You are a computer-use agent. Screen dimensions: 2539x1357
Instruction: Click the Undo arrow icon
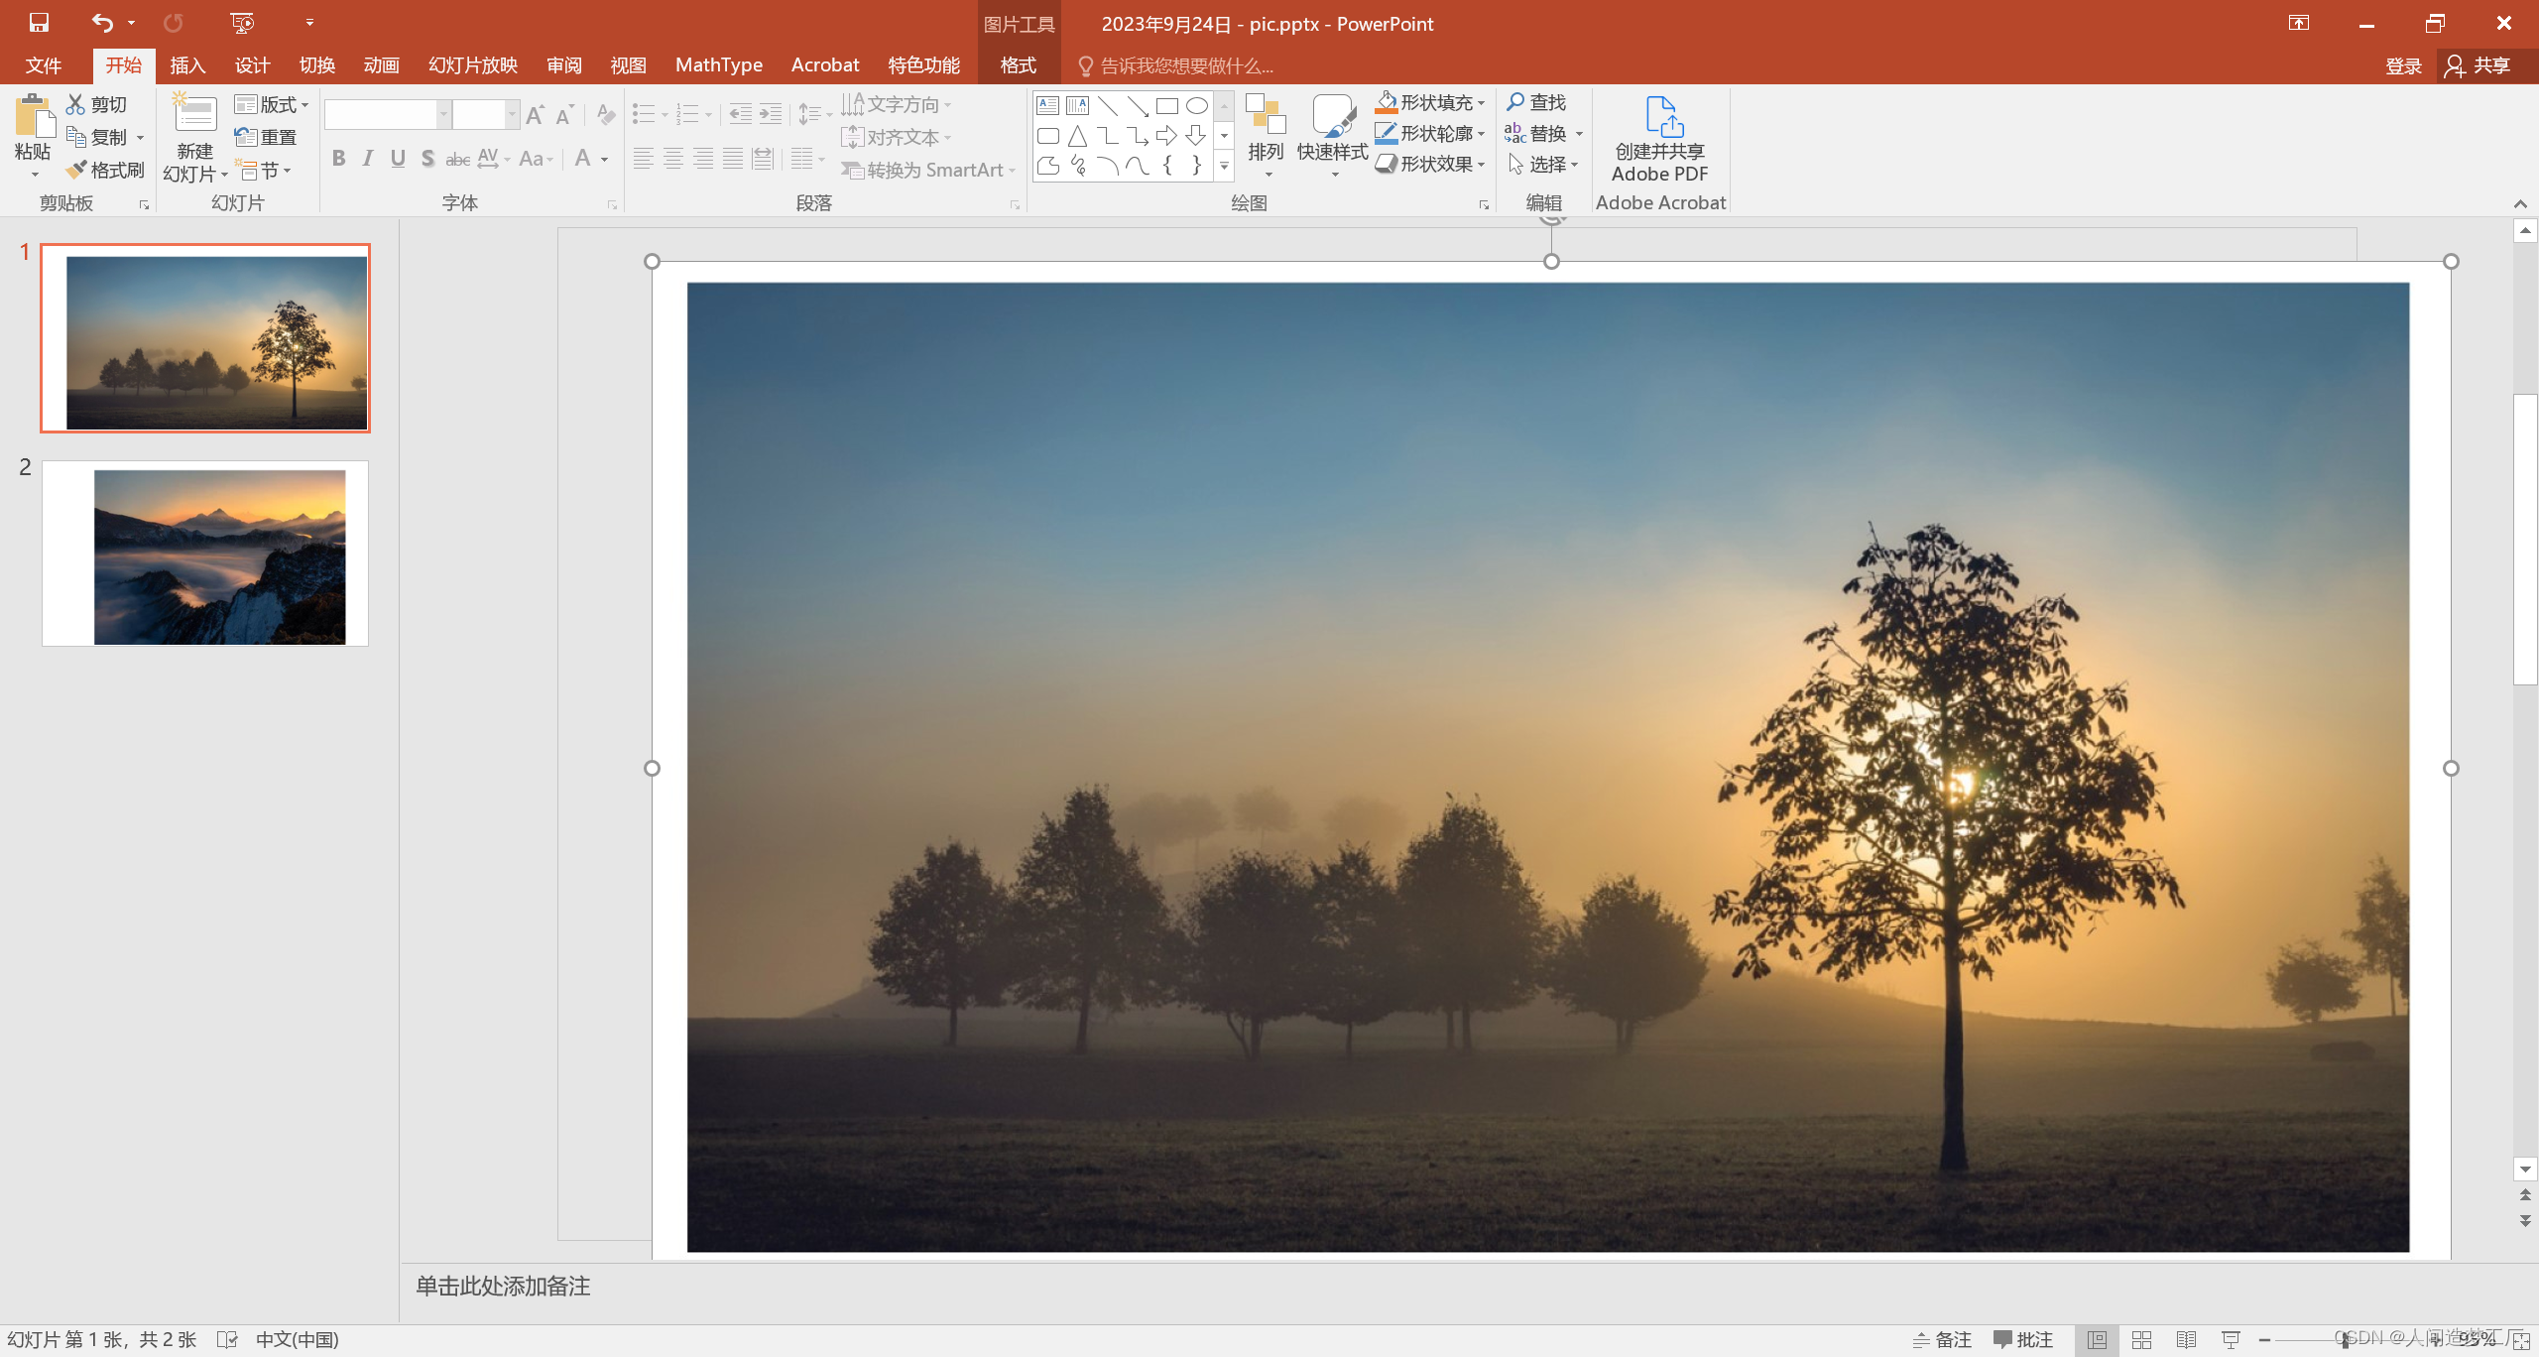[x=102, y=22]
